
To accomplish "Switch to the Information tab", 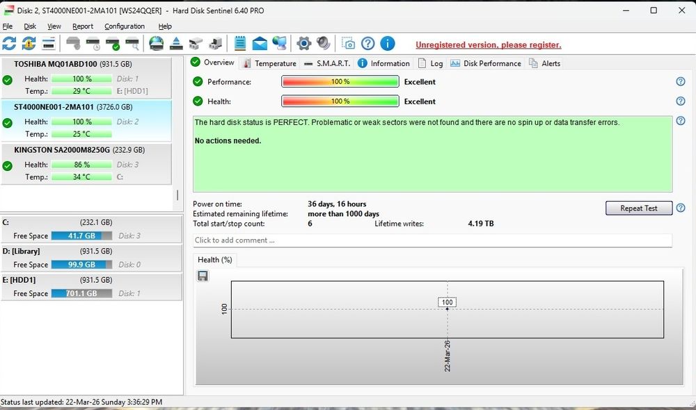I will [x=384, y=63].
